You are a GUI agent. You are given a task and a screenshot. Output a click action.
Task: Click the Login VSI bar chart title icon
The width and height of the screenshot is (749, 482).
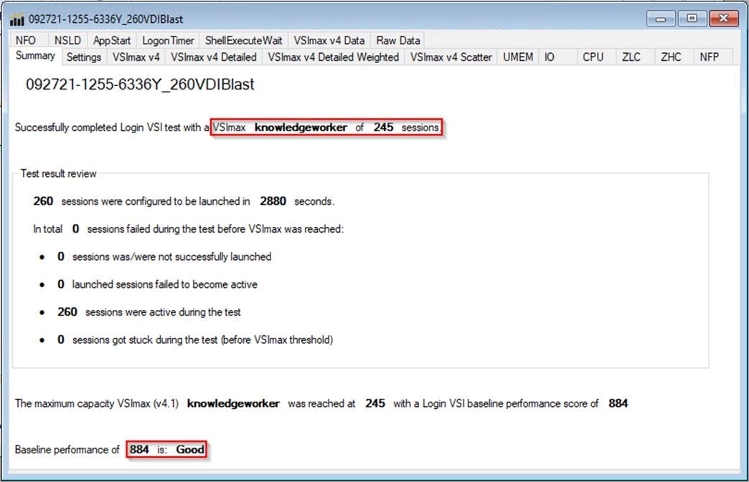pos(17,19)
